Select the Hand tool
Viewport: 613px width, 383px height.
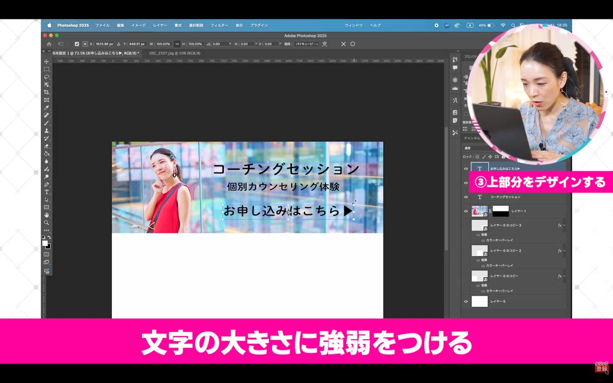[x=46, y=215]
